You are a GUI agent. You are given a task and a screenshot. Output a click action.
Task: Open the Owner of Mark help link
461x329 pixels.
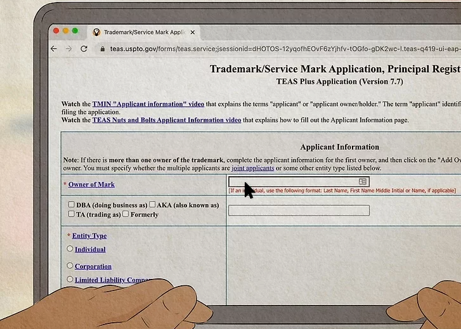[91, 184]
